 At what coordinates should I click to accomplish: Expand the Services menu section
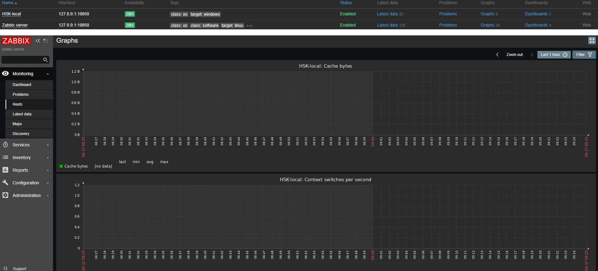click(x=47, y=145)
